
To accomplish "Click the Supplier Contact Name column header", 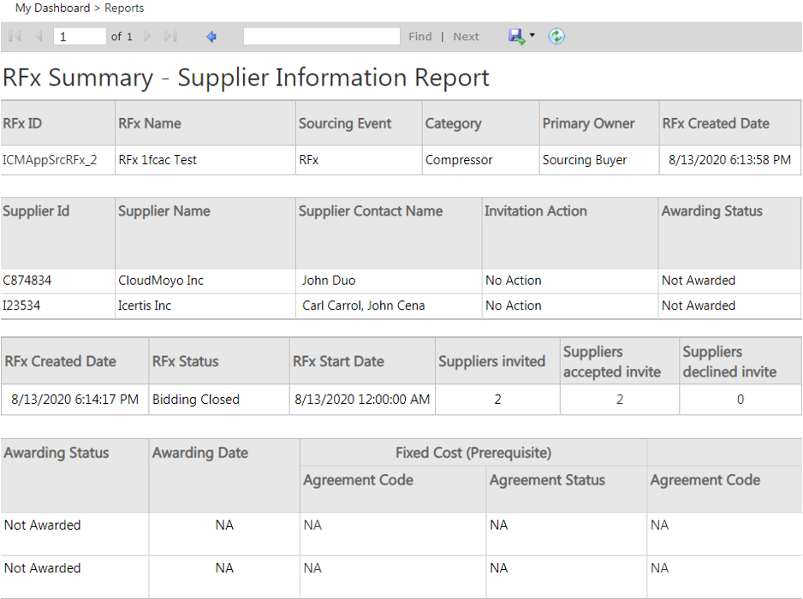I will point(371,211).
